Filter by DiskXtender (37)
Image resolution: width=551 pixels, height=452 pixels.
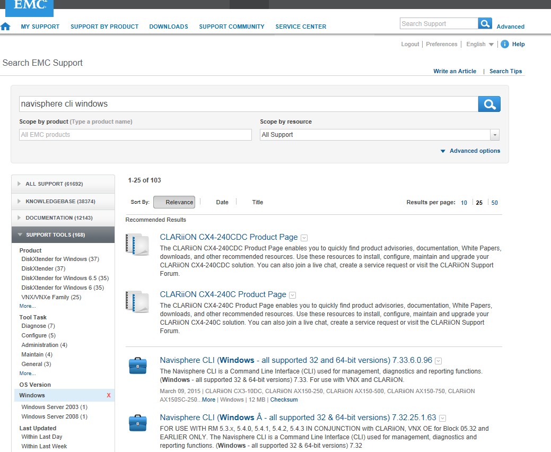point(43,268)
